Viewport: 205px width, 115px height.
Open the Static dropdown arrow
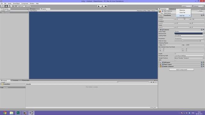pyautogui.click(x=204, y=11)
